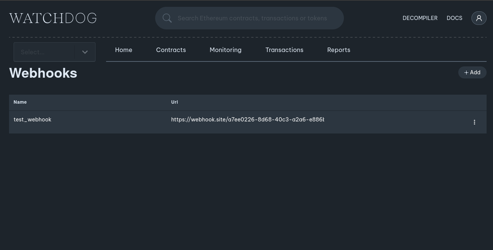Switch to the Home tab
The height and width of the screenshot is (250, 493).
pyautogui.click(x=123, y=50)
